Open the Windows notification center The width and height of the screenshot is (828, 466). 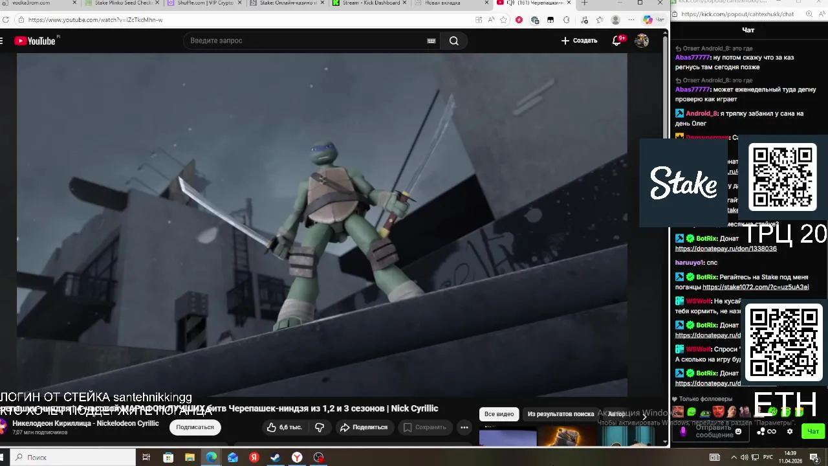tap(814, 458)
